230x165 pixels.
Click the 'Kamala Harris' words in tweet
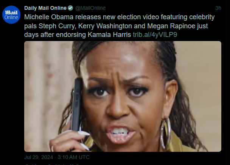pyautogui.click(x=109, y=35)
